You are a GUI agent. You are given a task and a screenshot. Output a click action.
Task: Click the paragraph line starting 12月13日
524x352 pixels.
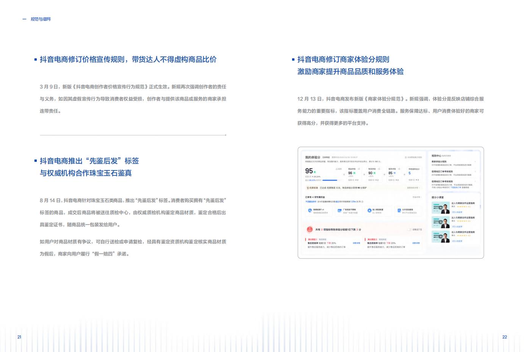coord(391,99)
